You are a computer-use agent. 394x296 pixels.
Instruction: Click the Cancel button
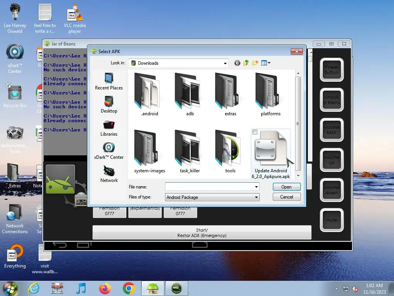(286, 197)
